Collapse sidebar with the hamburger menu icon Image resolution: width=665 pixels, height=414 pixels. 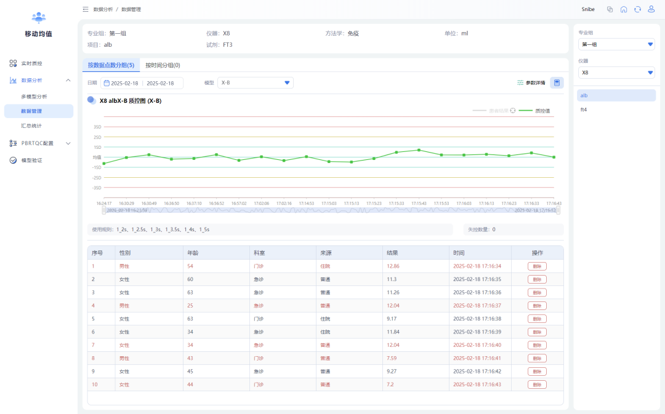point(85,9)
